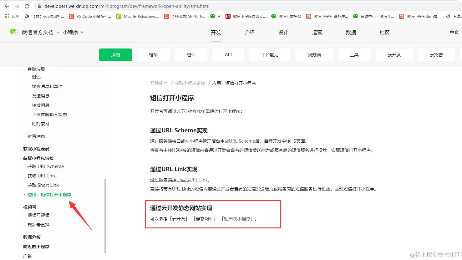The height and width of the screenshot is (260, 462).
Task: Expand 获取小程序码 sidebar section
Action: click(x=36, y=149)
